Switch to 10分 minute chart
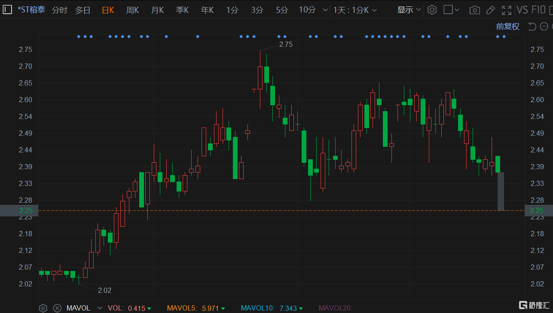This screenshot has height=313, width=553. pos(307,10)
